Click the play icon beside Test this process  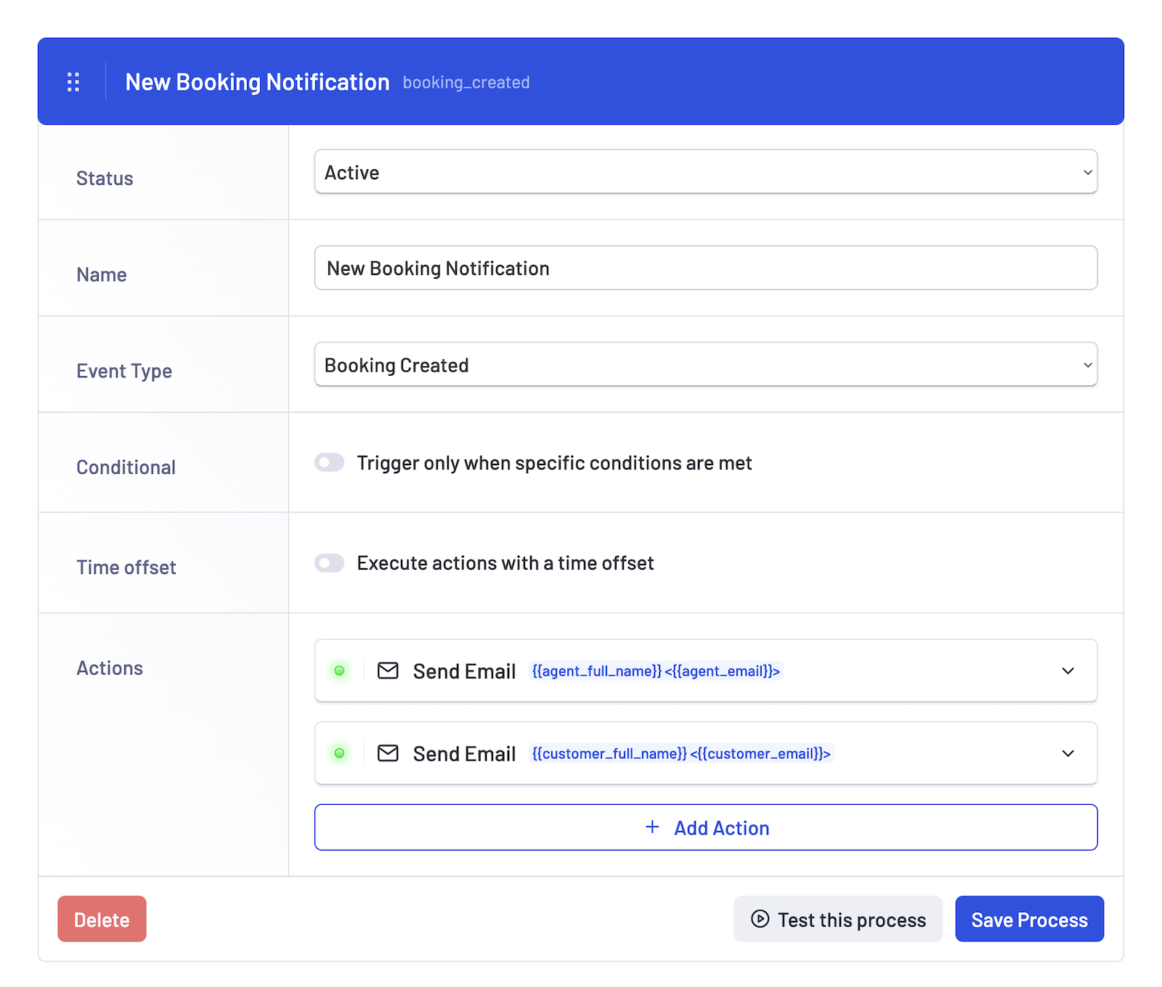point(760,919)
